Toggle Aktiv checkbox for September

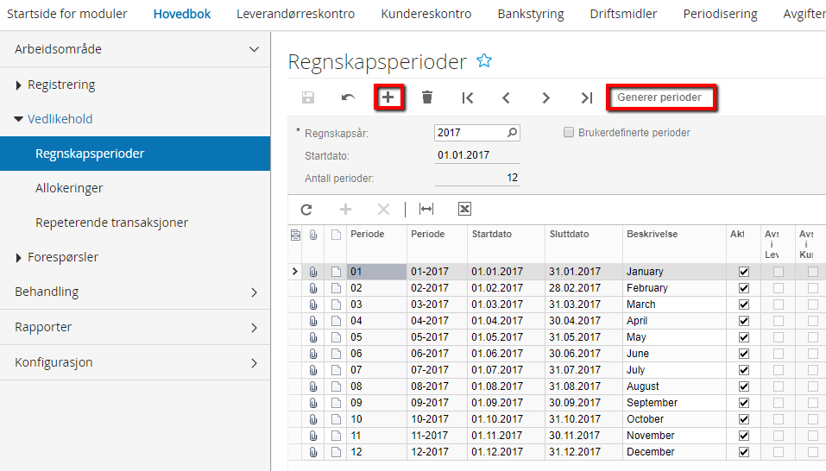(744, 403)
